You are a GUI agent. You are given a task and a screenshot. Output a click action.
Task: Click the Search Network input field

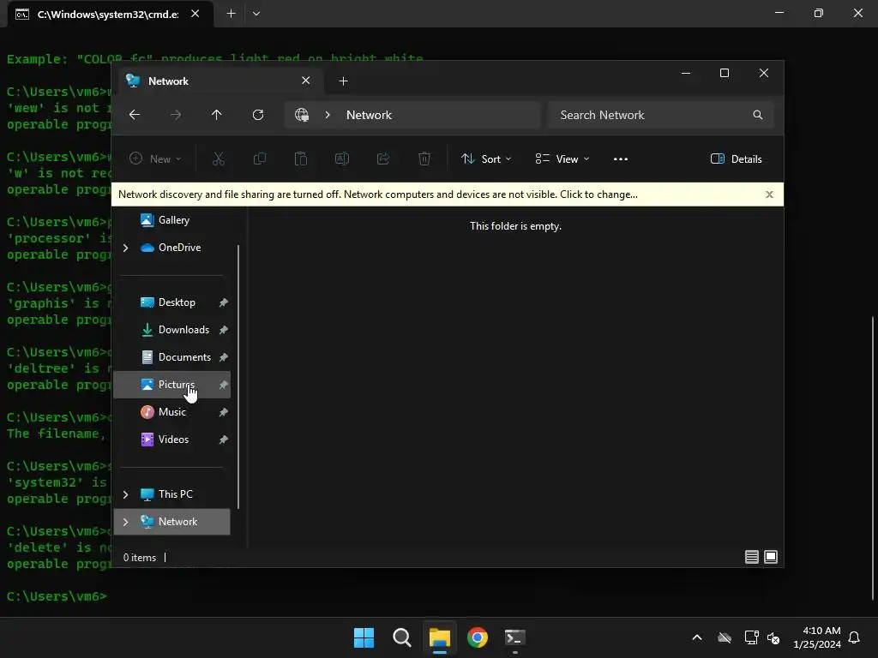[661, 115]
